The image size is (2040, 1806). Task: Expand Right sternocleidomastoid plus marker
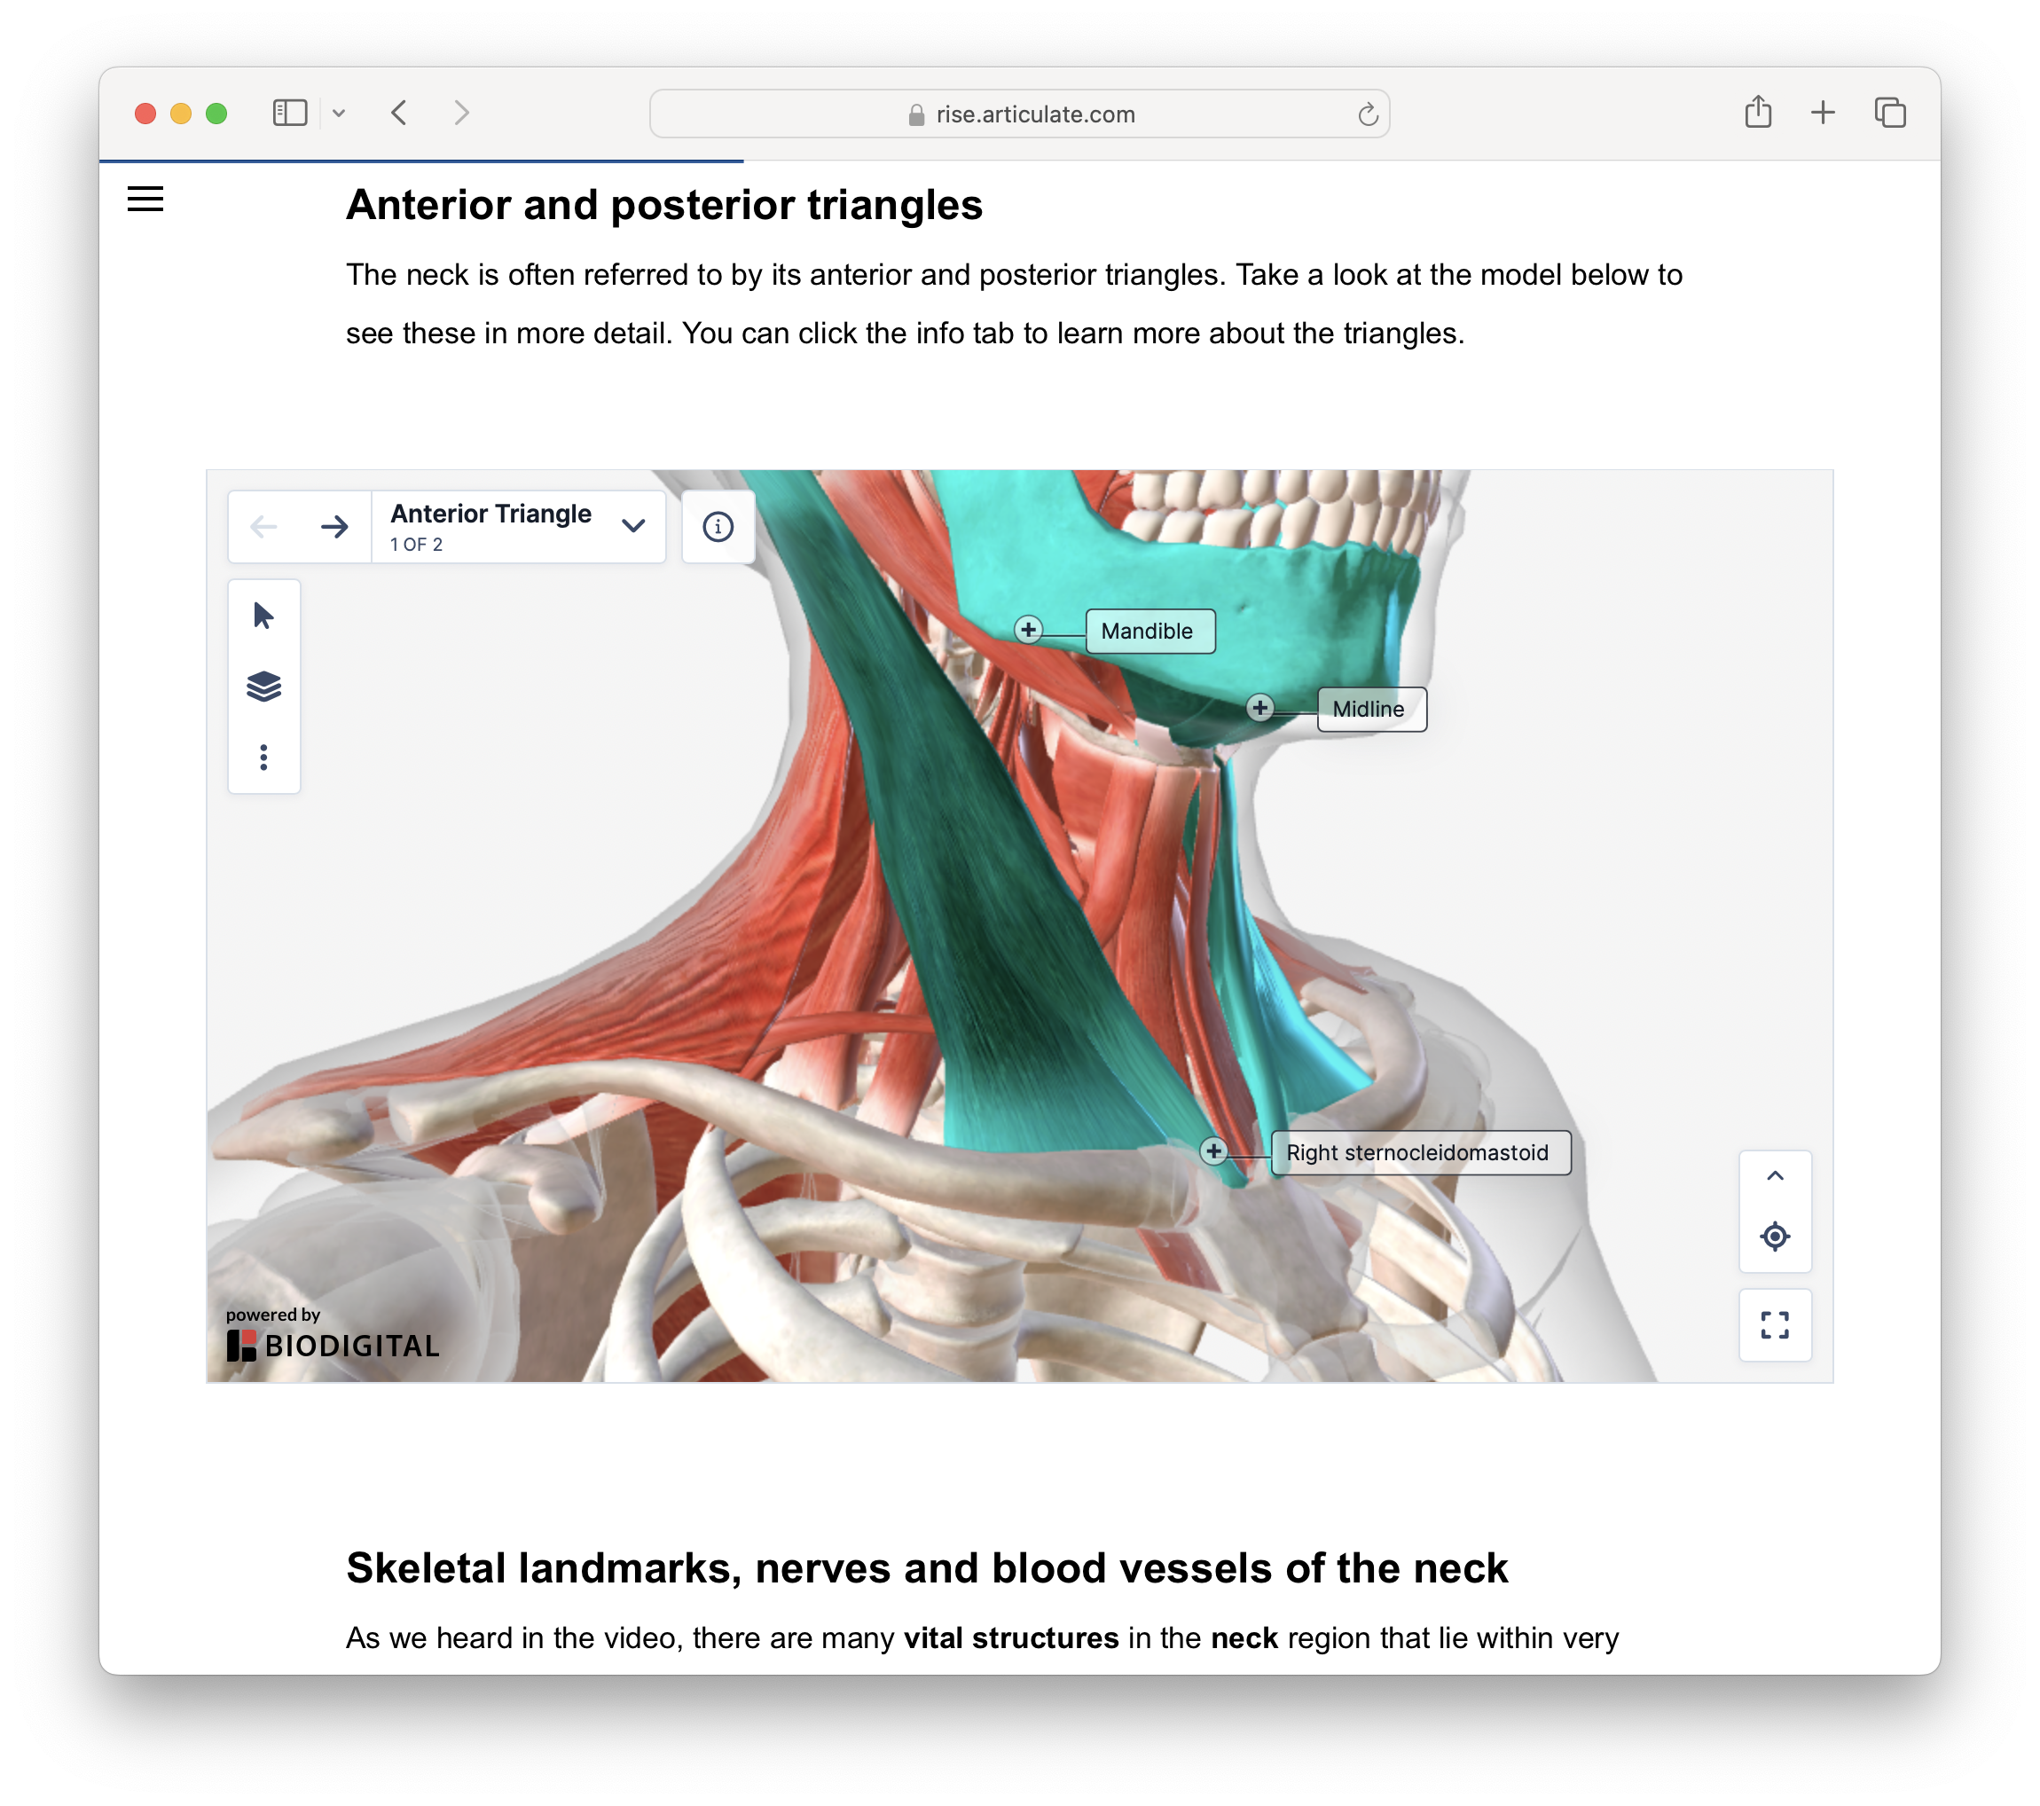point(1212,1151)
